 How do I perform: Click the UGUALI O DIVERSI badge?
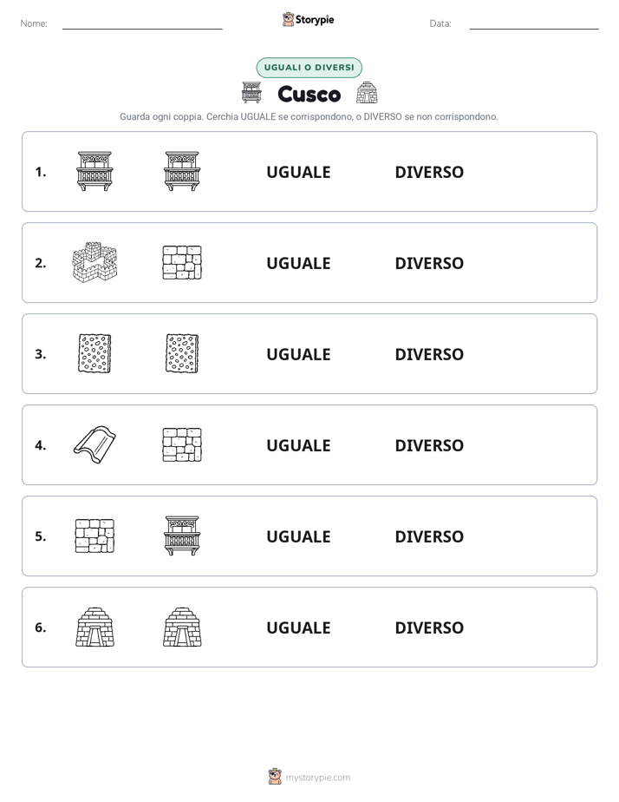[x=309, y=68]
